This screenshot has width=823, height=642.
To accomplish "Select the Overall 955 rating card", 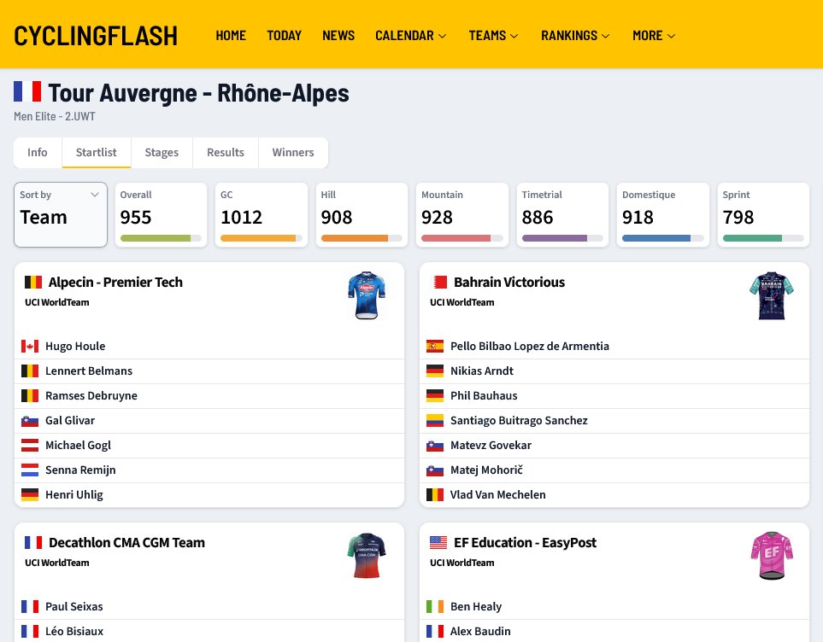I will click(x=161, y=214).
